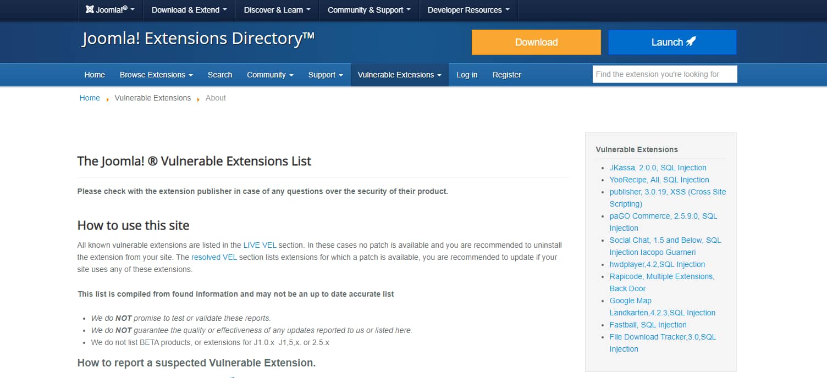Open Vulnerable Extensions nav dropdown
This screenshot has height=378, width=827.
click(400, 75)
